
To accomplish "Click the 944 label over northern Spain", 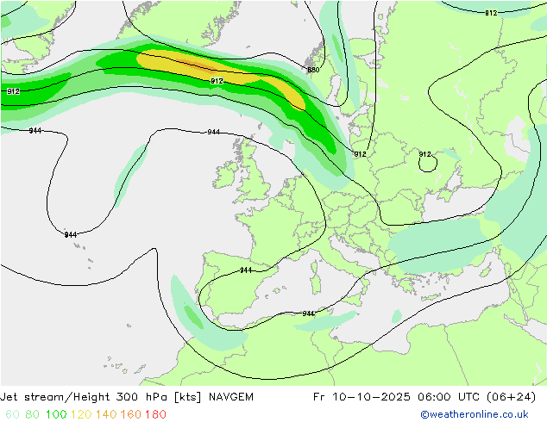I will (x=246, y=270).
